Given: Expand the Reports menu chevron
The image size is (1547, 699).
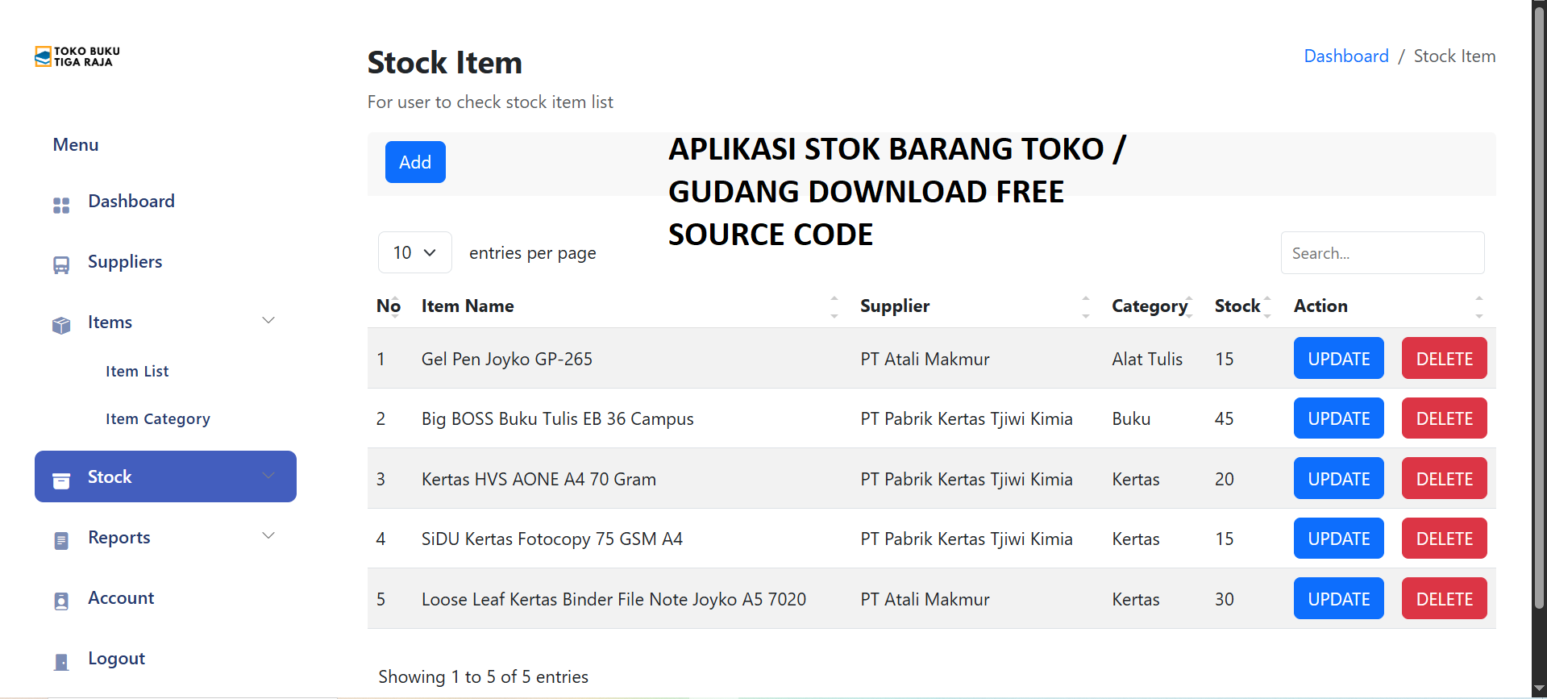Looking at the screenshot, I should (x=268, y=536).
